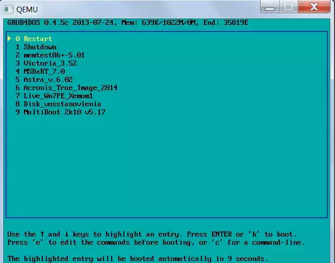The height and width of the screenshot is (263, 335).
Task: Select the 1 Shutdown entry
Action: [36, 47]
